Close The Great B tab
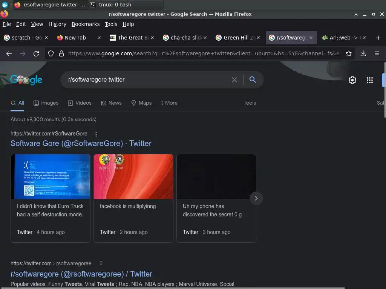 [152, 38]
